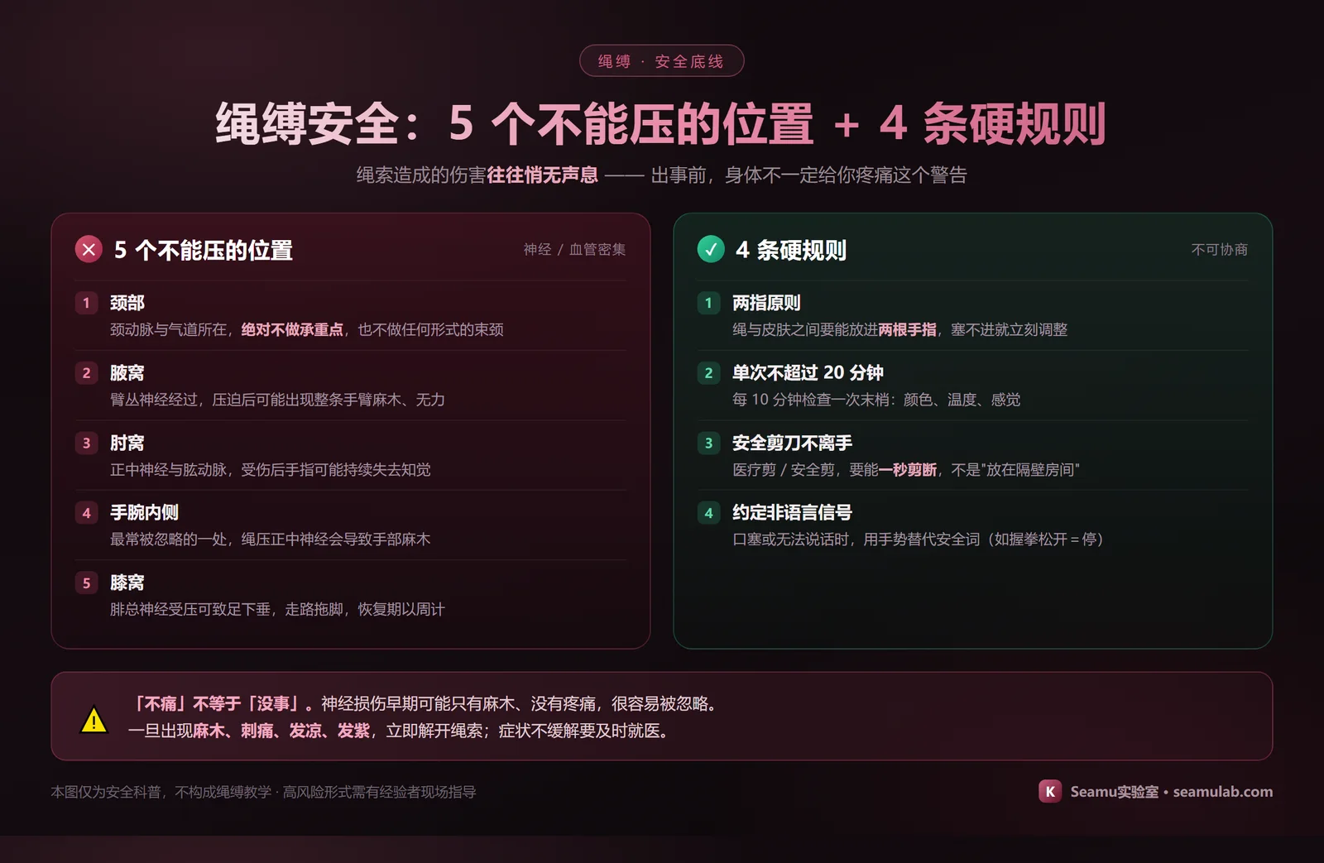The width and height of the screenshot is (1324, 863).
Task: Click the heading 5 个不能压的位置 in left card
Action: coord(204,250)
